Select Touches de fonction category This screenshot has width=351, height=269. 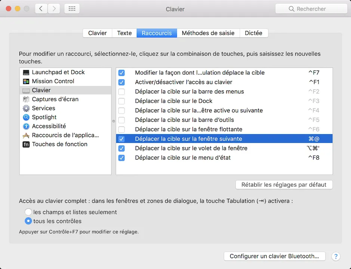tap(65, 144)
